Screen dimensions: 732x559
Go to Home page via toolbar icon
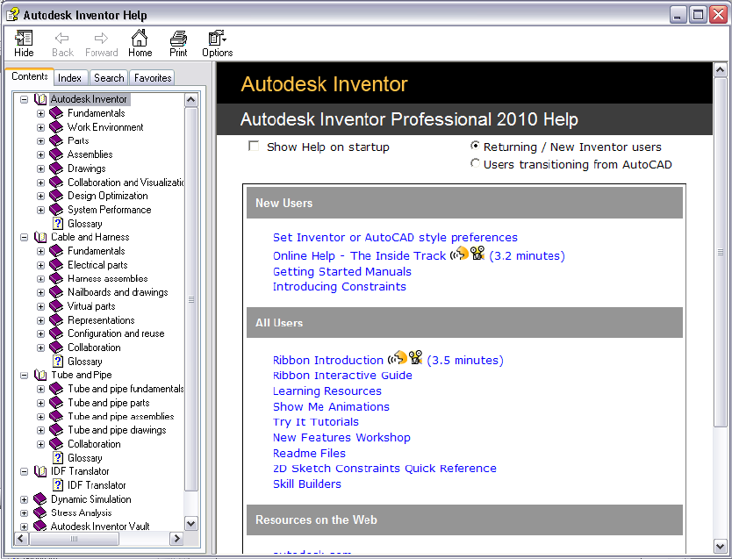tap(140, 38)
